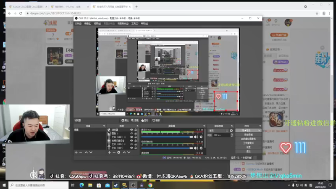The width and height of the screenshot is (336, 189).
Task: Open 滤镜 for the selected source
Action: tap(135, 121)
